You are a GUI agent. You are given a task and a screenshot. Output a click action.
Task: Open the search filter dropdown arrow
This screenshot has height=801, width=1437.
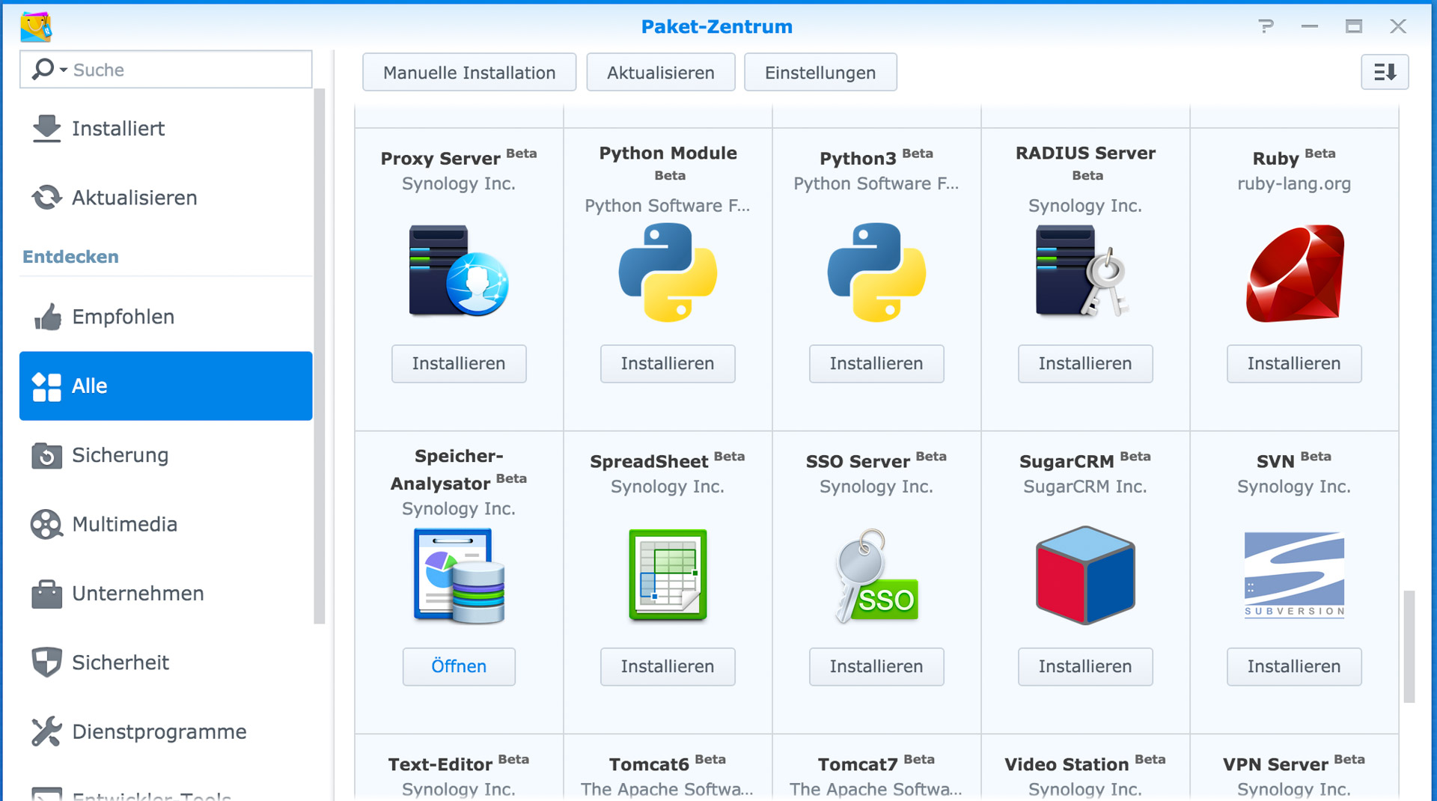tap(64, 70)
